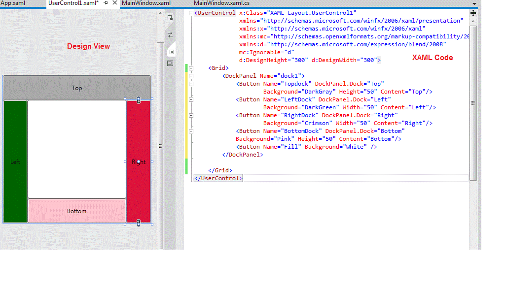The width and height of the screenshot is (505, 289).
Task: Select the crimson Right button in the designer
Action: [139, 161]
